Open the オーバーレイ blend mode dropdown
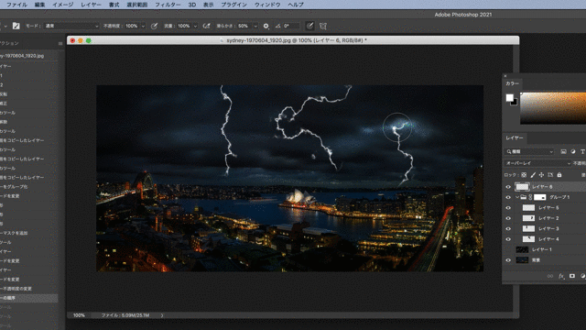 click(537, 163)
